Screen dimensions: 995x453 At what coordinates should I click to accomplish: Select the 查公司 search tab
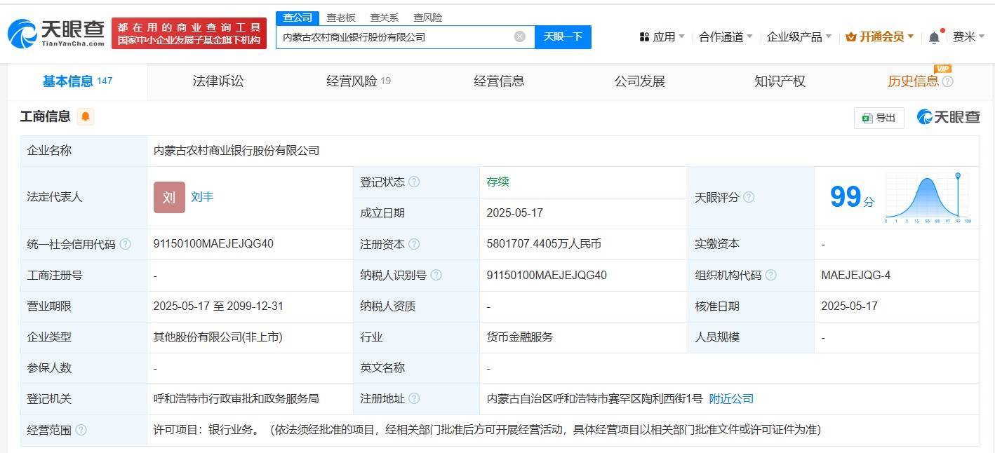298,18
